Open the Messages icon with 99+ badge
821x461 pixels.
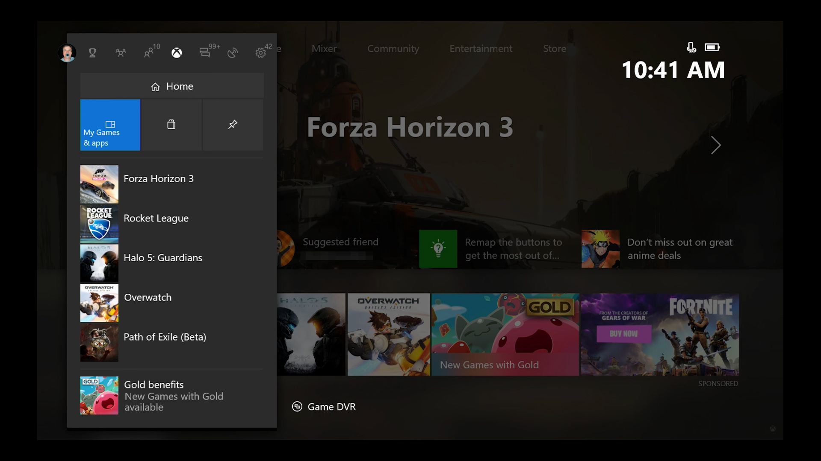pos(205,53)
